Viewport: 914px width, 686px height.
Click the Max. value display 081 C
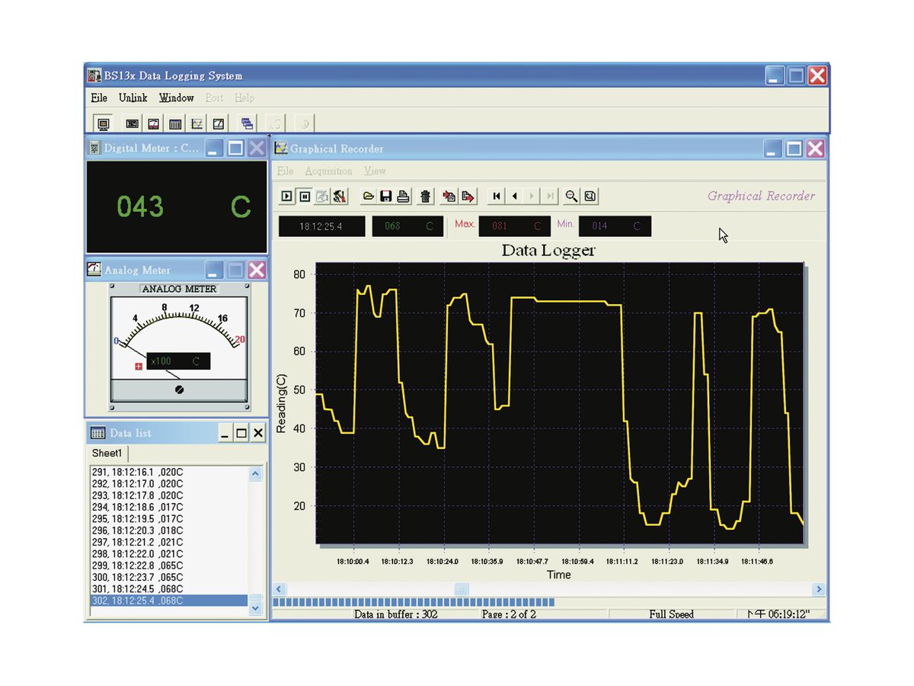(514, 226)
